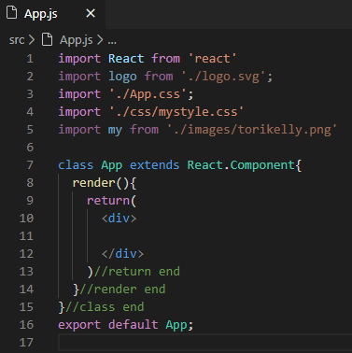Click React.Component in class declaration
352x353 pixels.
click(x=241, y=165)
